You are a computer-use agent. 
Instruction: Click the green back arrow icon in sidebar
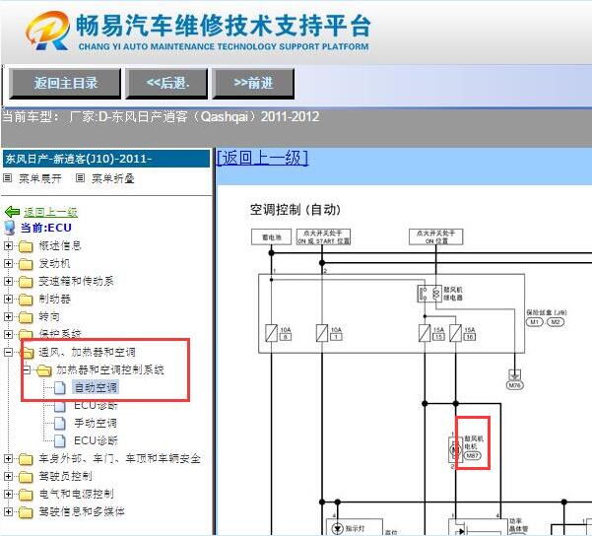click(x=13, y=212)
